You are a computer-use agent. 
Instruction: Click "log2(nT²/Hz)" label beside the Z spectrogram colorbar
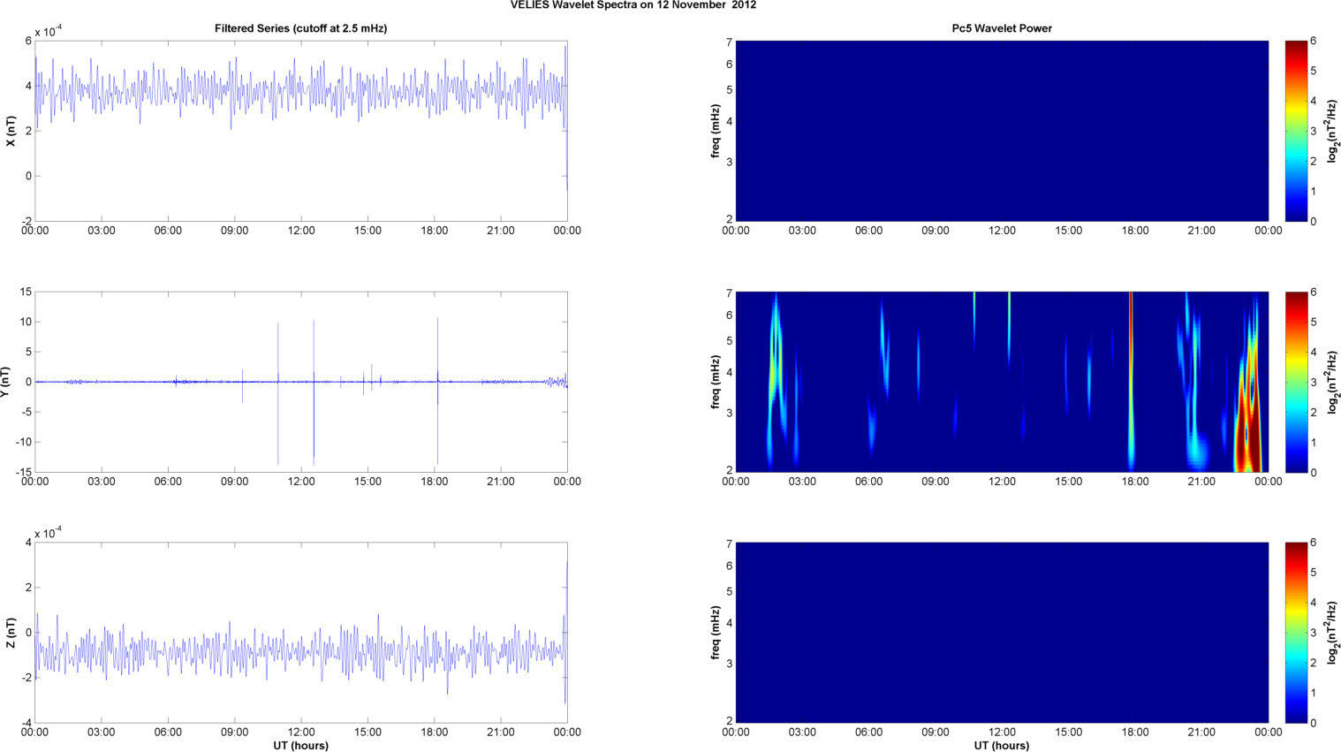pyautogui.click(x=1333, y=633)
